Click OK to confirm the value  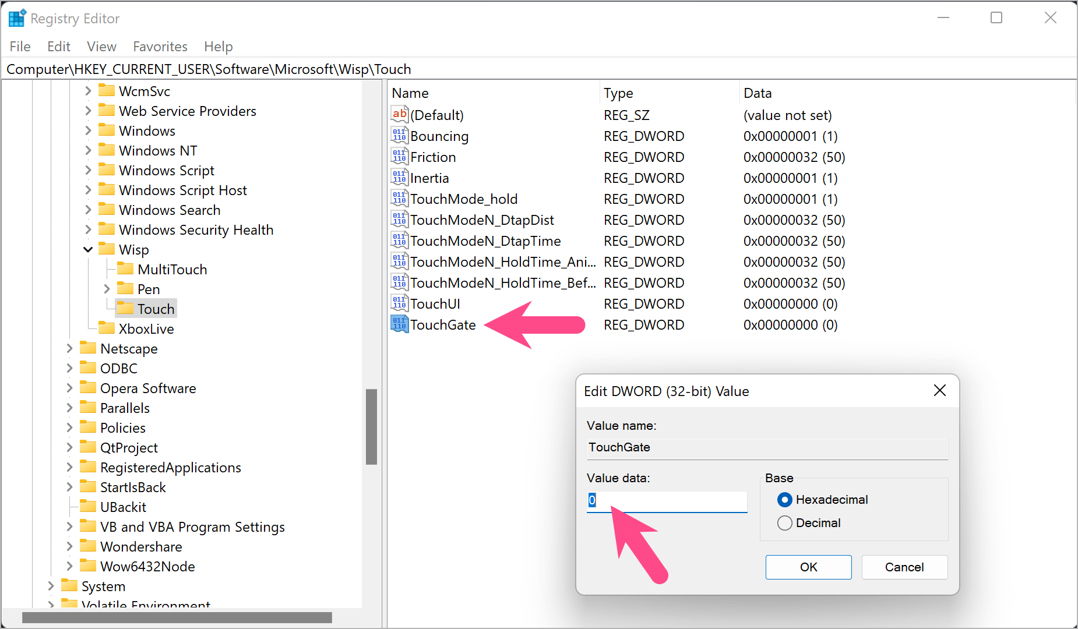coord(808,567)
